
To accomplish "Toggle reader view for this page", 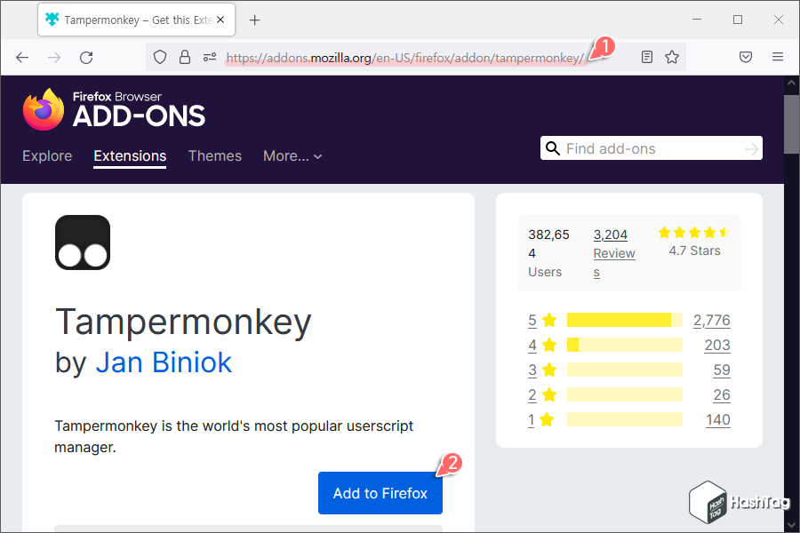I will coord(646,56).
